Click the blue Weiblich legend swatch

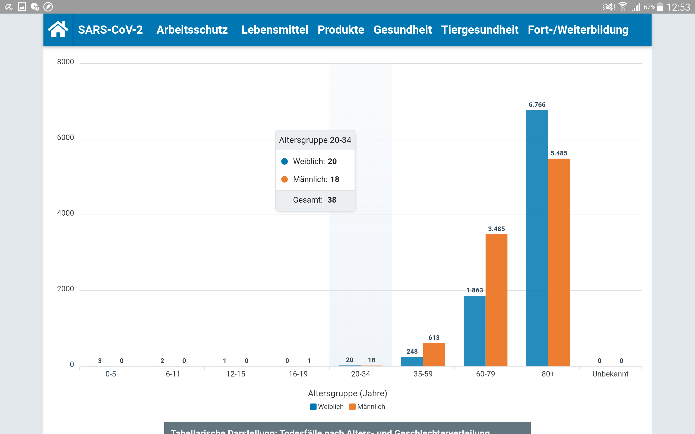coord(313,407)
